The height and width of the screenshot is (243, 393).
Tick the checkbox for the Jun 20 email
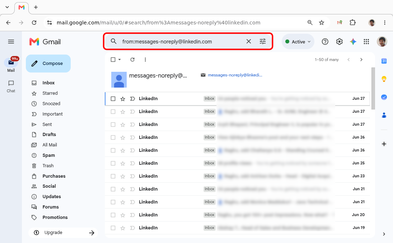click(113, 215)
